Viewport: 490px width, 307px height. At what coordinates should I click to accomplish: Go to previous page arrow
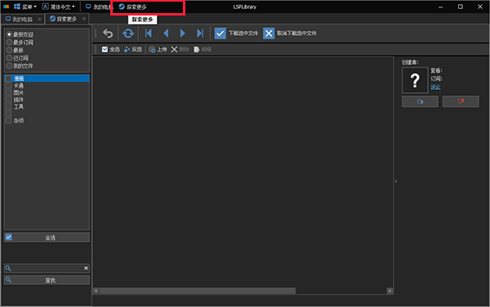[166, 33]
